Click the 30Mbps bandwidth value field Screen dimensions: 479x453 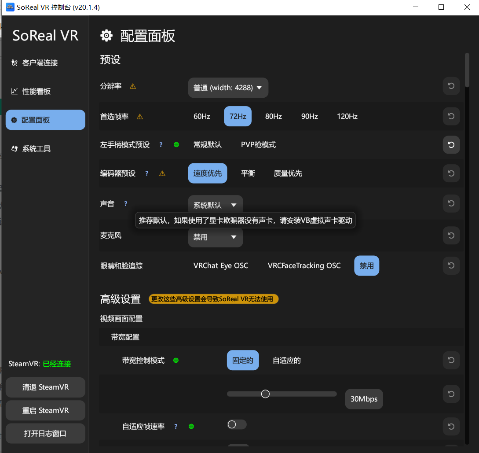click(x=364, y=399)
